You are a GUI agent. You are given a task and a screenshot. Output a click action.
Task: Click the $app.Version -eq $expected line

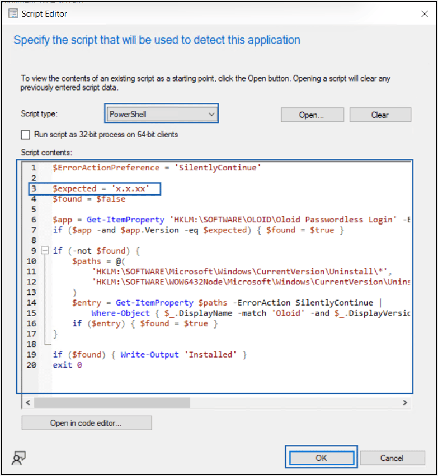coord(198,230)
